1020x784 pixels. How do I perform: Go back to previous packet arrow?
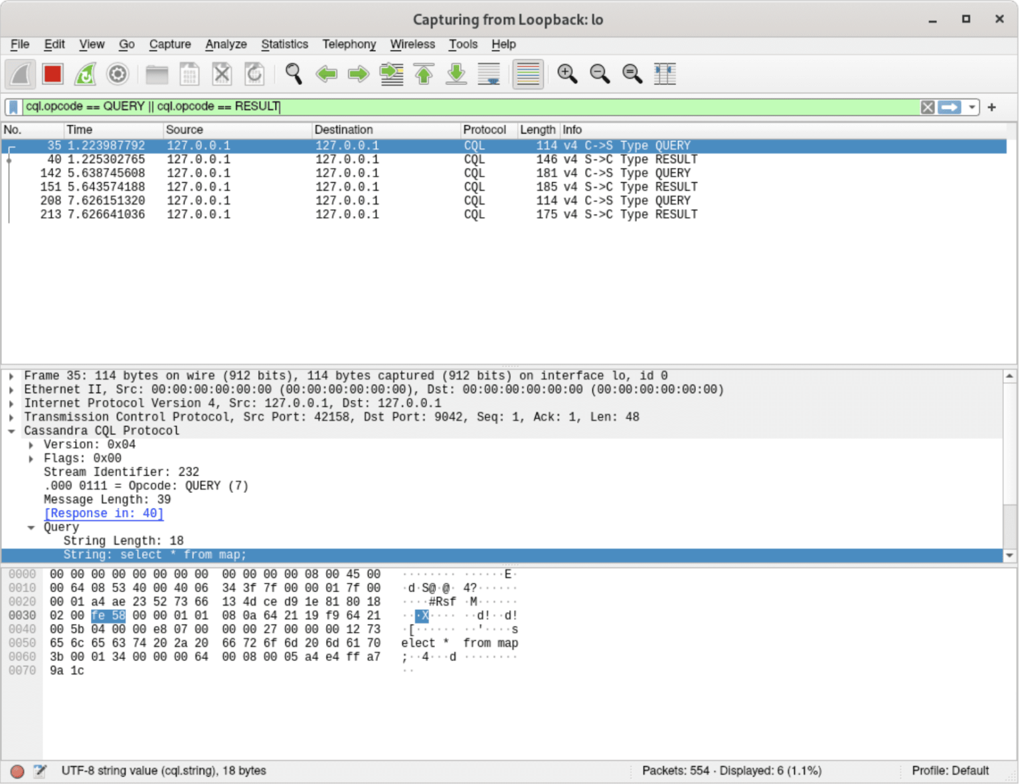tap(326, 74)
